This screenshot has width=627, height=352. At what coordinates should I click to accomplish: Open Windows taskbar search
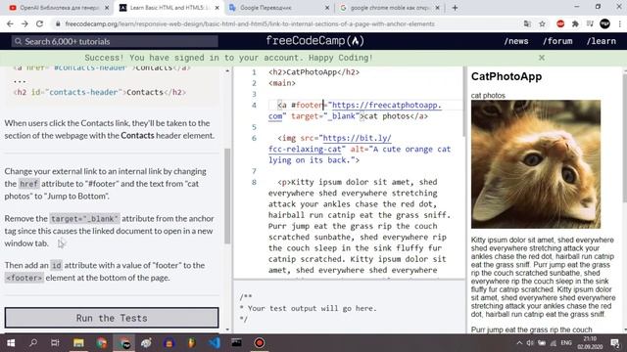(33, 343)
